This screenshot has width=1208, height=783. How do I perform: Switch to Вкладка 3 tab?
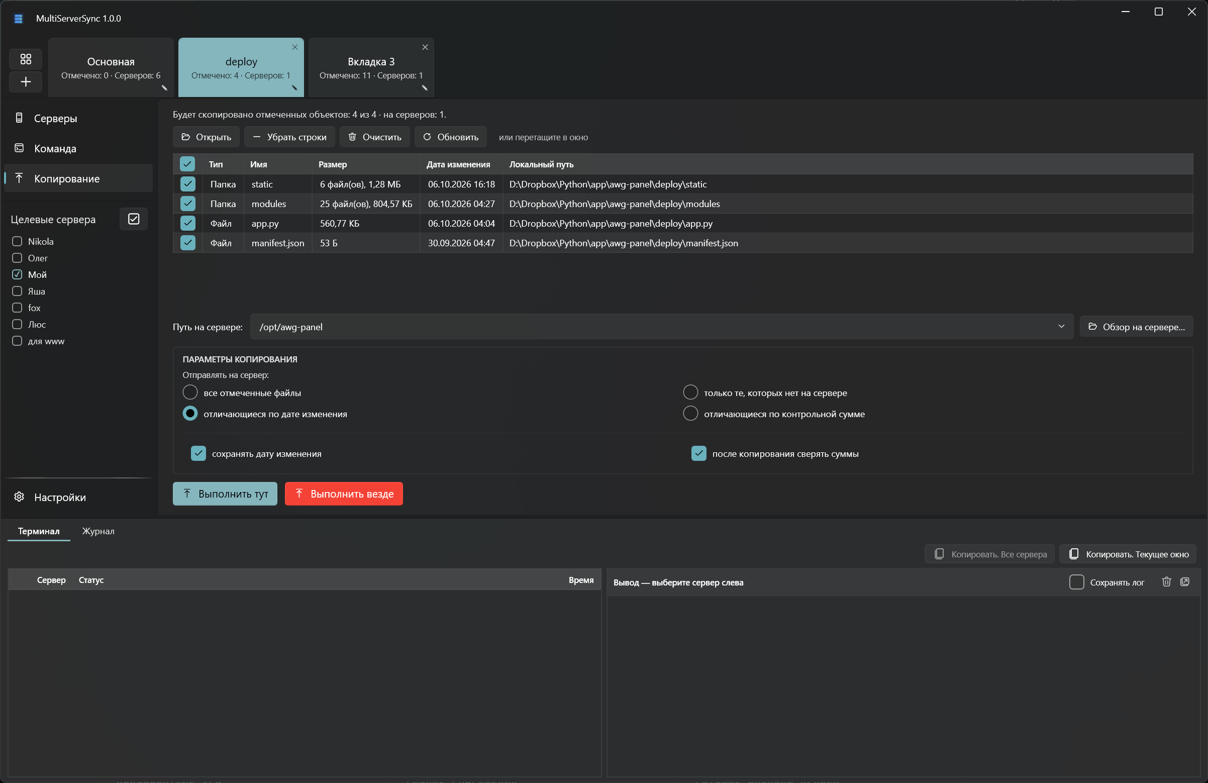click(x=371, y=67)
